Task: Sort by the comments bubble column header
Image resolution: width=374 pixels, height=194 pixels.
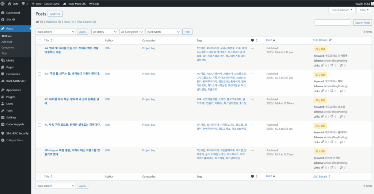Action: pos(253,40)
